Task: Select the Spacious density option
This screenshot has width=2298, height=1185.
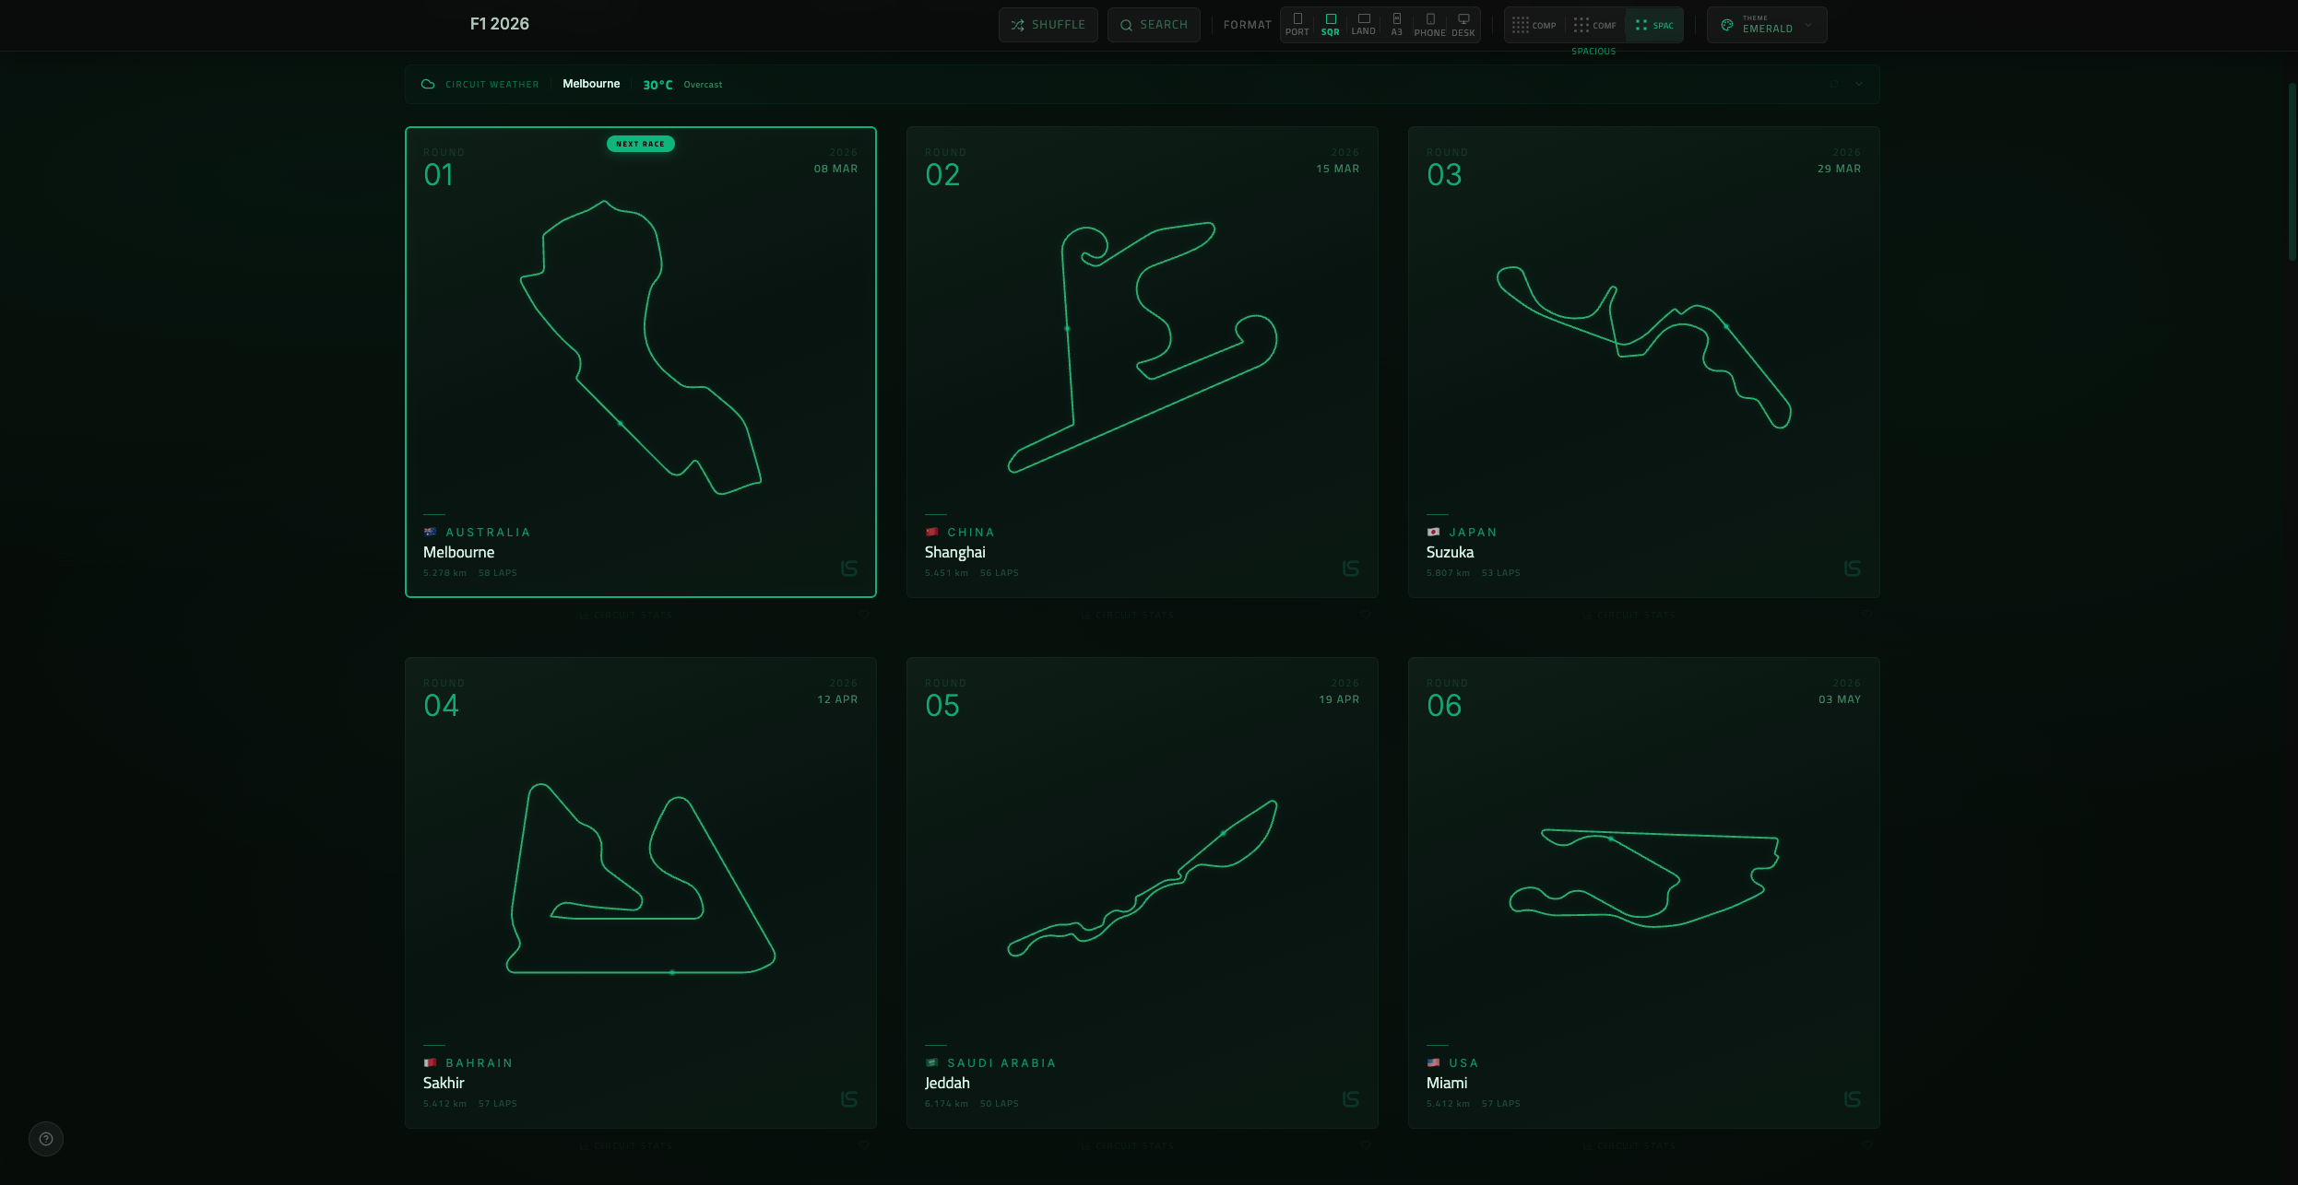Action: (x=1654, y=25)
